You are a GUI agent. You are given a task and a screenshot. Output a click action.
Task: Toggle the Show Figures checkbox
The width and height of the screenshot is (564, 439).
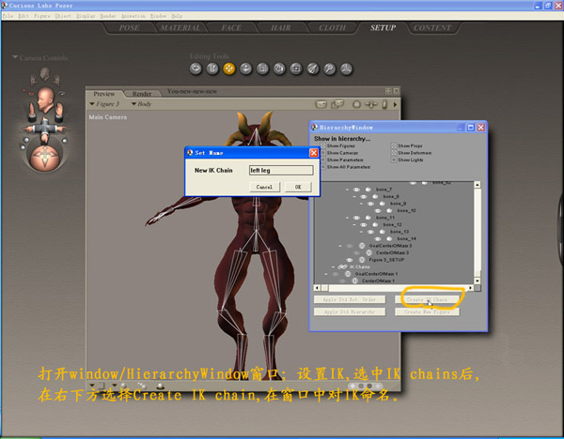pos(324,146)
